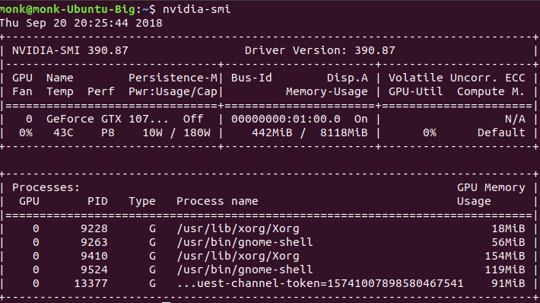Screen dimensions: 540x303
Task: Click the 'GPU-Util' header
Action: pyautogui.click(x=416, y=91)
